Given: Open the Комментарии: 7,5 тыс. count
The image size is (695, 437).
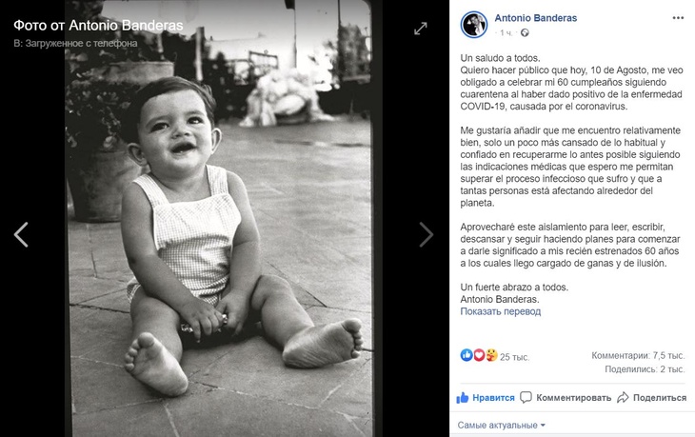Looking at the screenshot, I should pyautogui.click(x=637, y=354).
